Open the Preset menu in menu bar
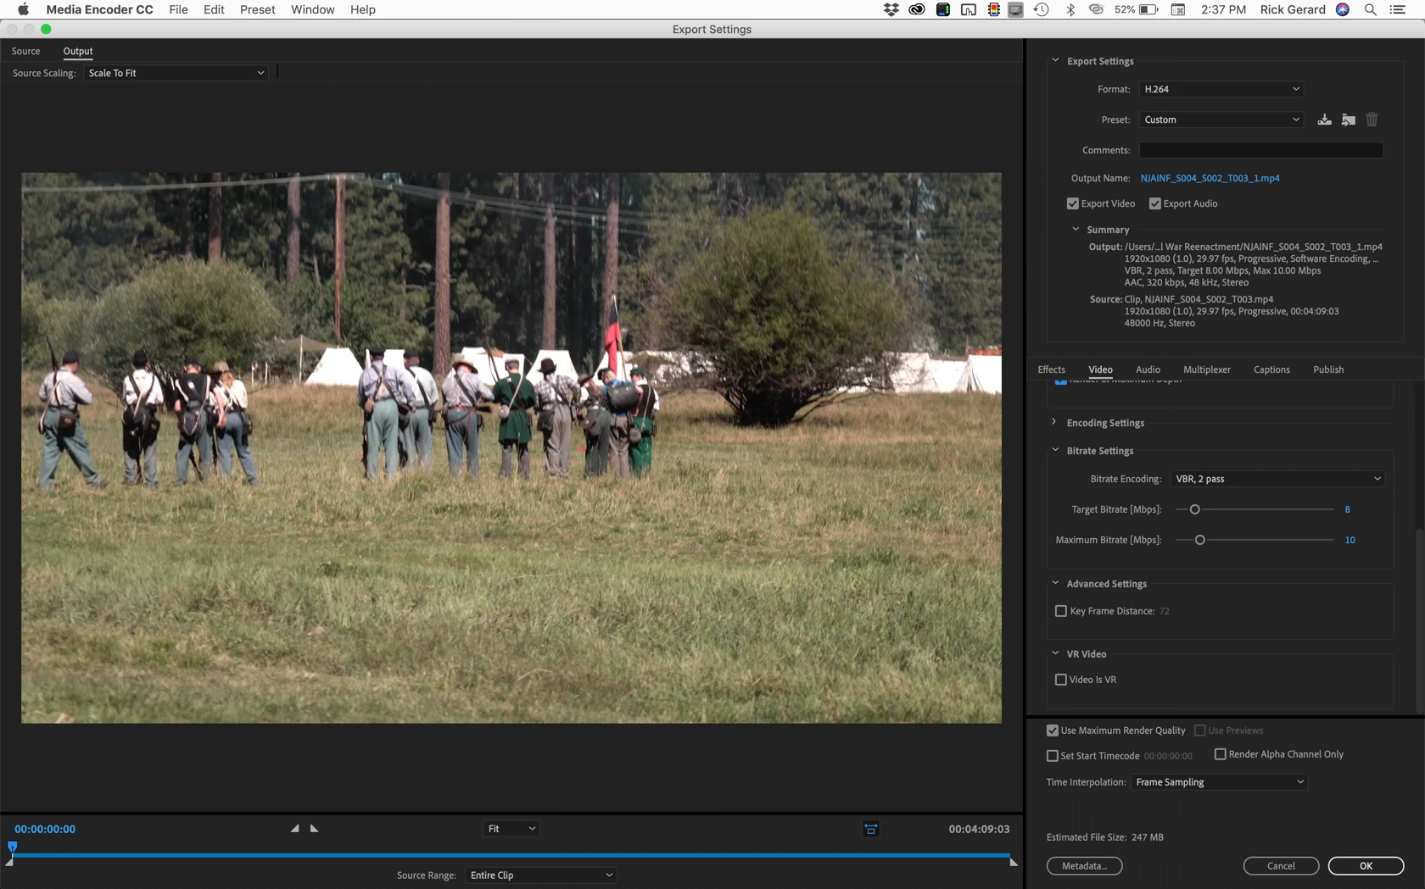This screenshot has height=889, width=1425. [257, 9]
